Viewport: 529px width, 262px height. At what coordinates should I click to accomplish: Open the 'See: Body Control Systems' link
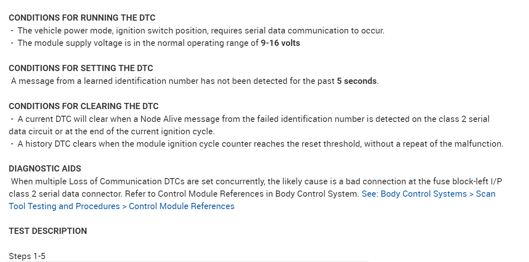[413, 194]
